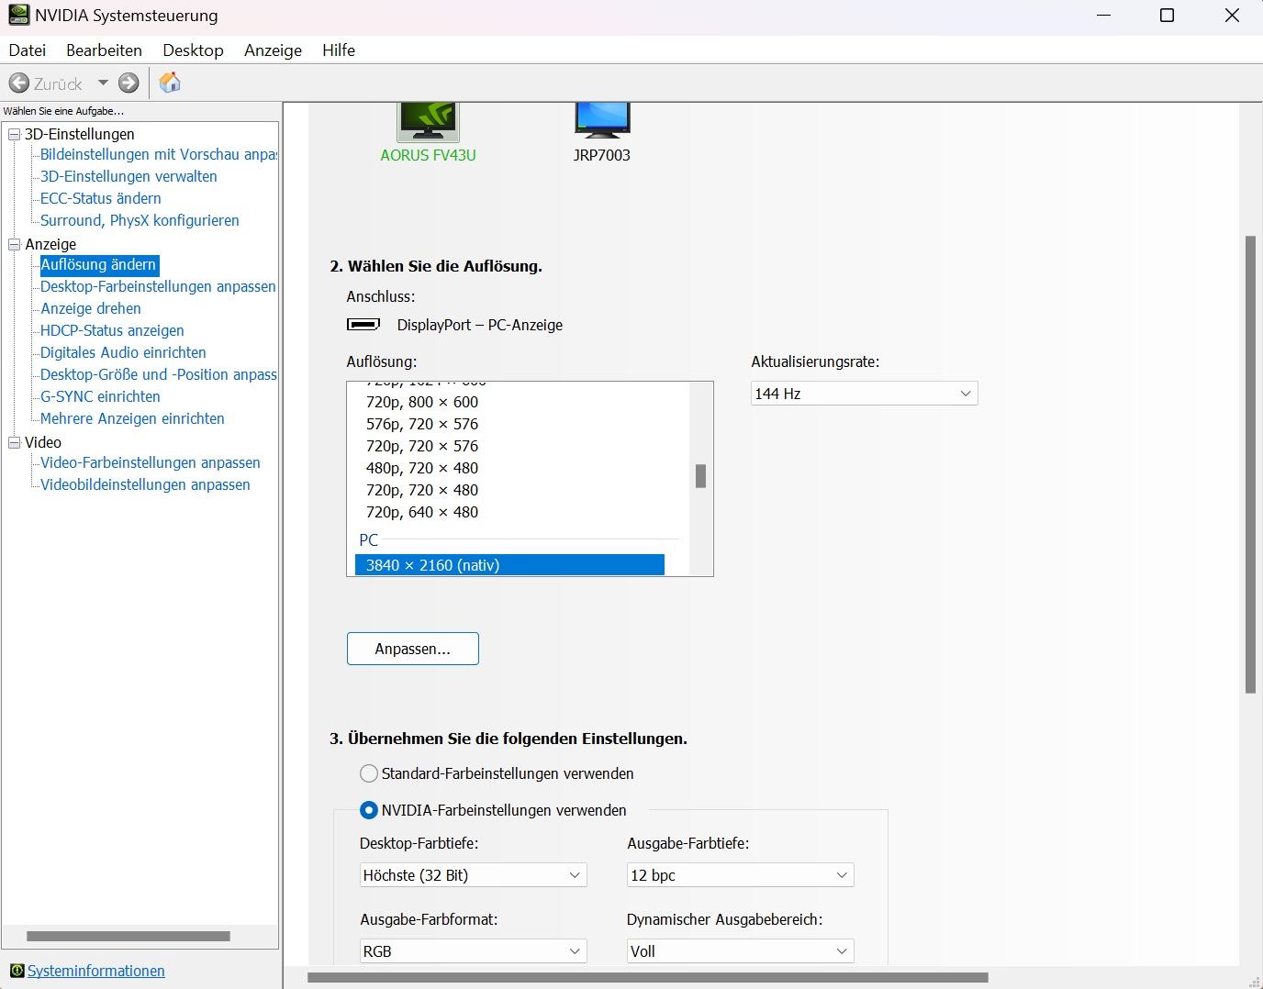
Task: Open Video-Farbeinstellungen anpassen
Action: click(151, 462)
